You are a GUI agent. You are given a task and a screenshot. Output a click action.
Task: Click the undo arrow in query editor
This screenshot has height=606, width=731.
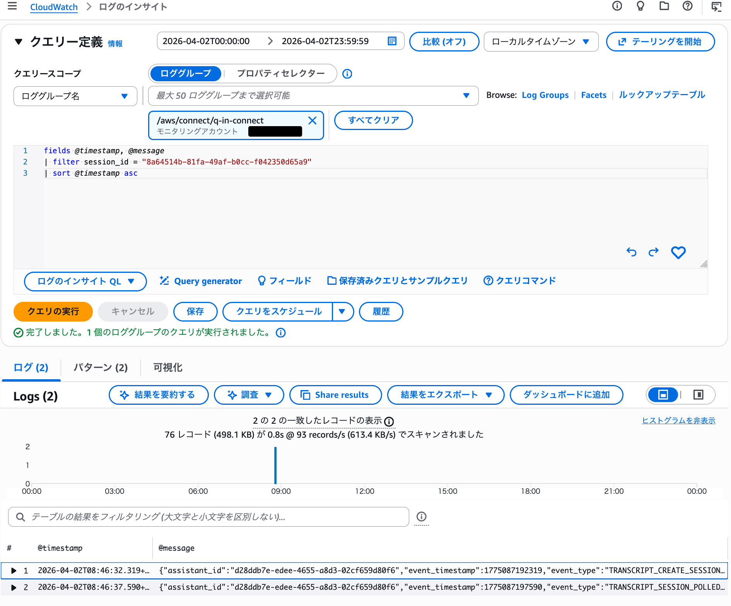click(x=631, y=252)
